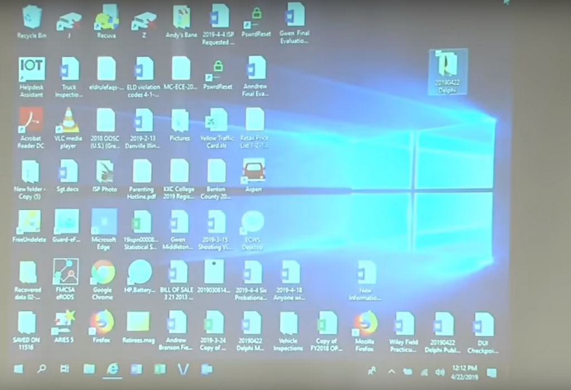Viewport: 571px width, 390px height.
Task: Select the FMCSA eRODS icon
Action: tap(66, 273)
